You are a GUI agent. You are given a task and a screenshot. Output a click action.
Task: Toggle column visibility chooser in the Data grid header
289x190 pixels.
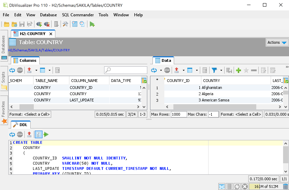coord(286,80)
